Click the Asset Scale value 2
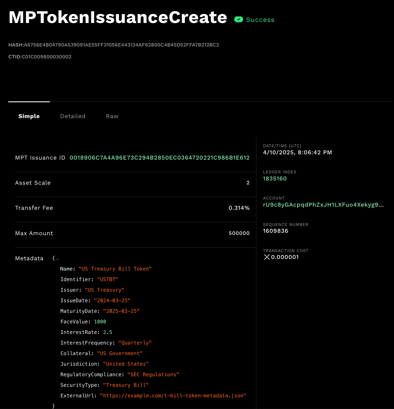 tap(248, 183)
